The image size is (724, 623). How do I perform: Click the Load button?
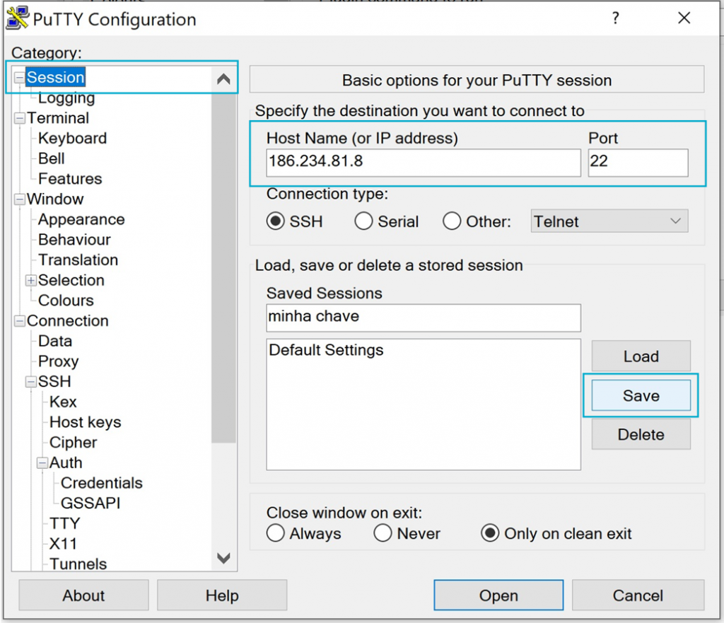pos(641,356)
